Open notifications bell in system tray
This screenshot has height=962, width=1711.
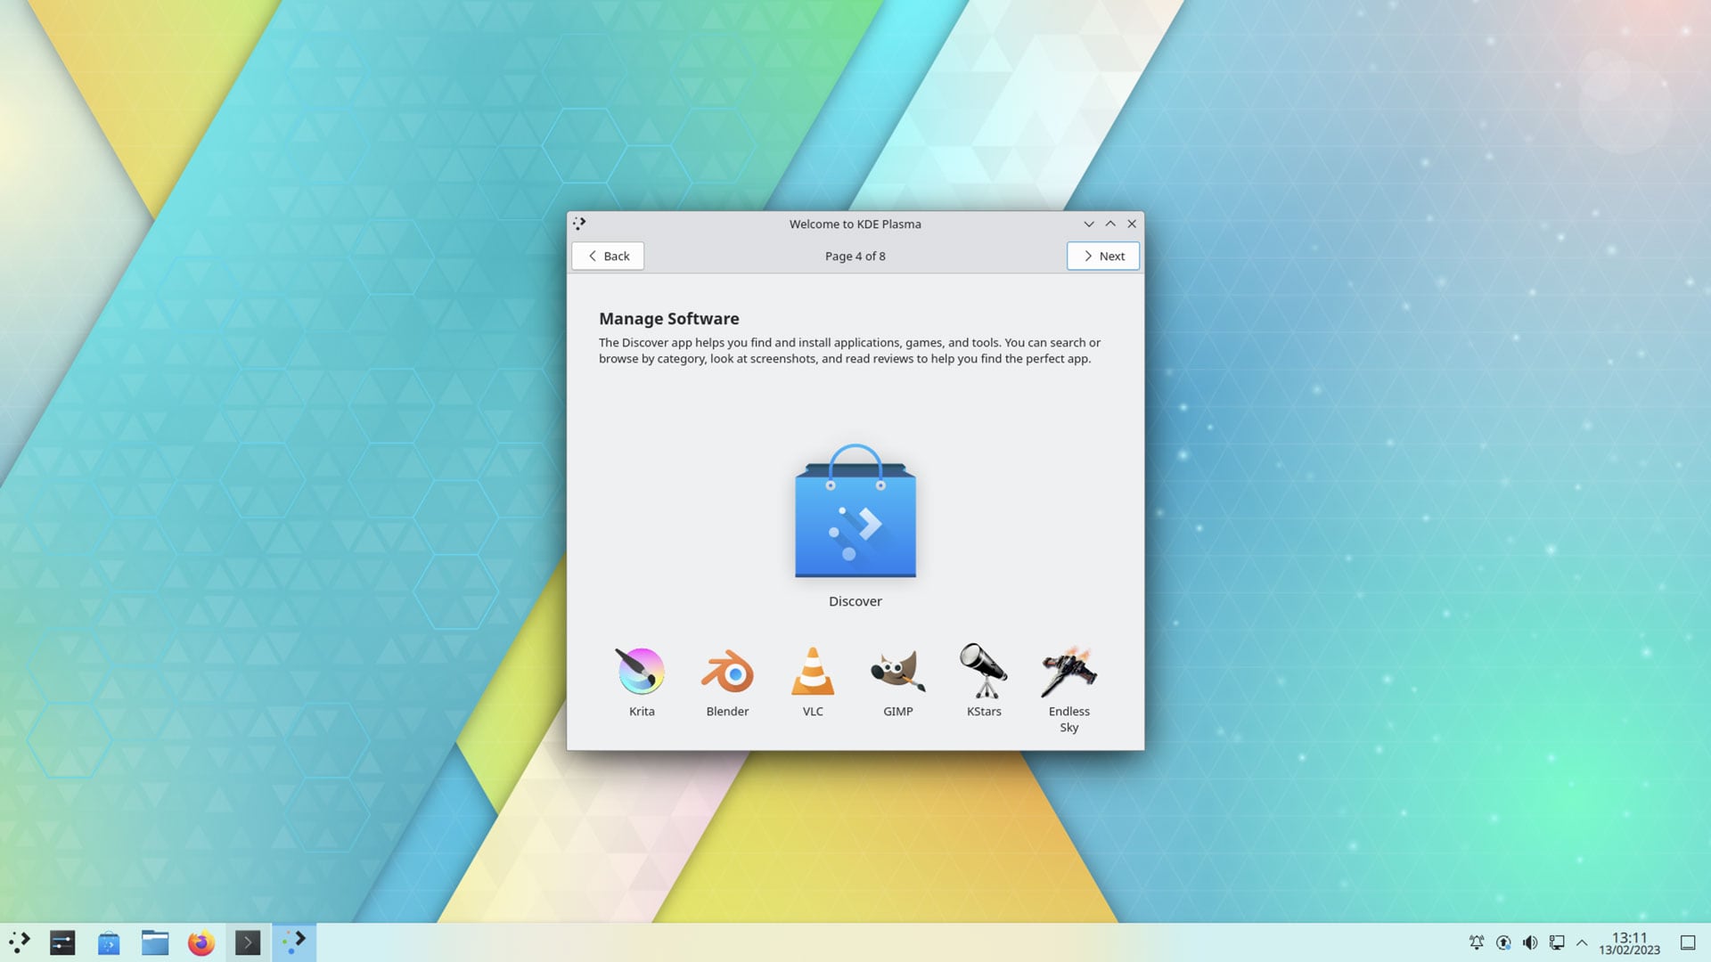pos(1477,942)
